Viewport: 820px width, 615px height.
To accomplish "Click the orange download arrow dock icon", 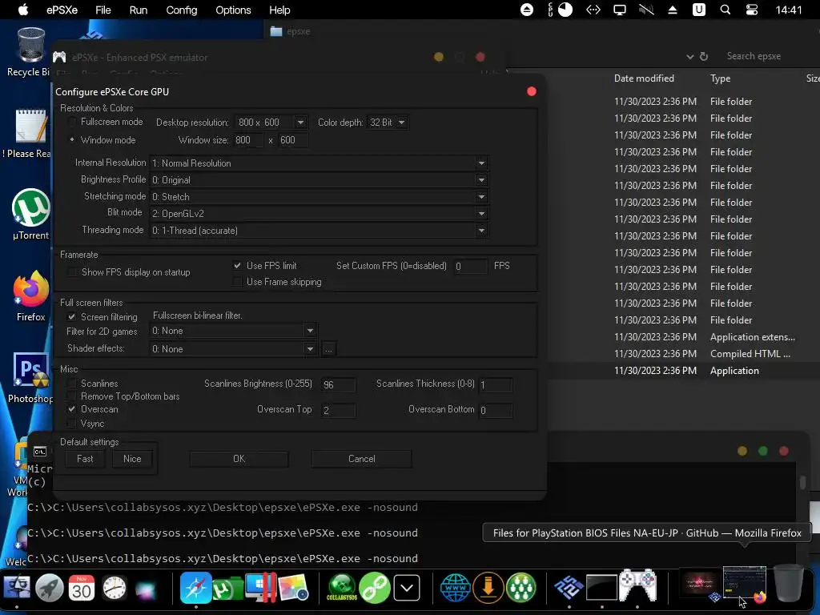I will coord(488,587).
